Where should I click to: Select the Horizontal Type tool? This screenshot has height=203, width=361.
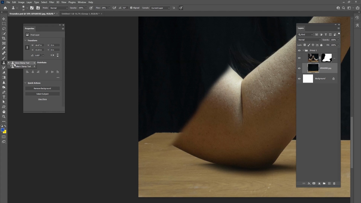coord(4,97)
